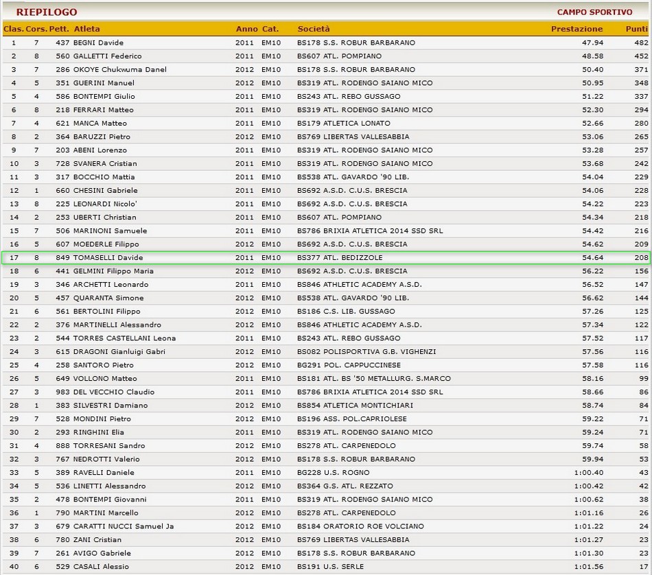
Task: Select athlete TORRES CASTELLANI Leona
Action: point(124,338)
